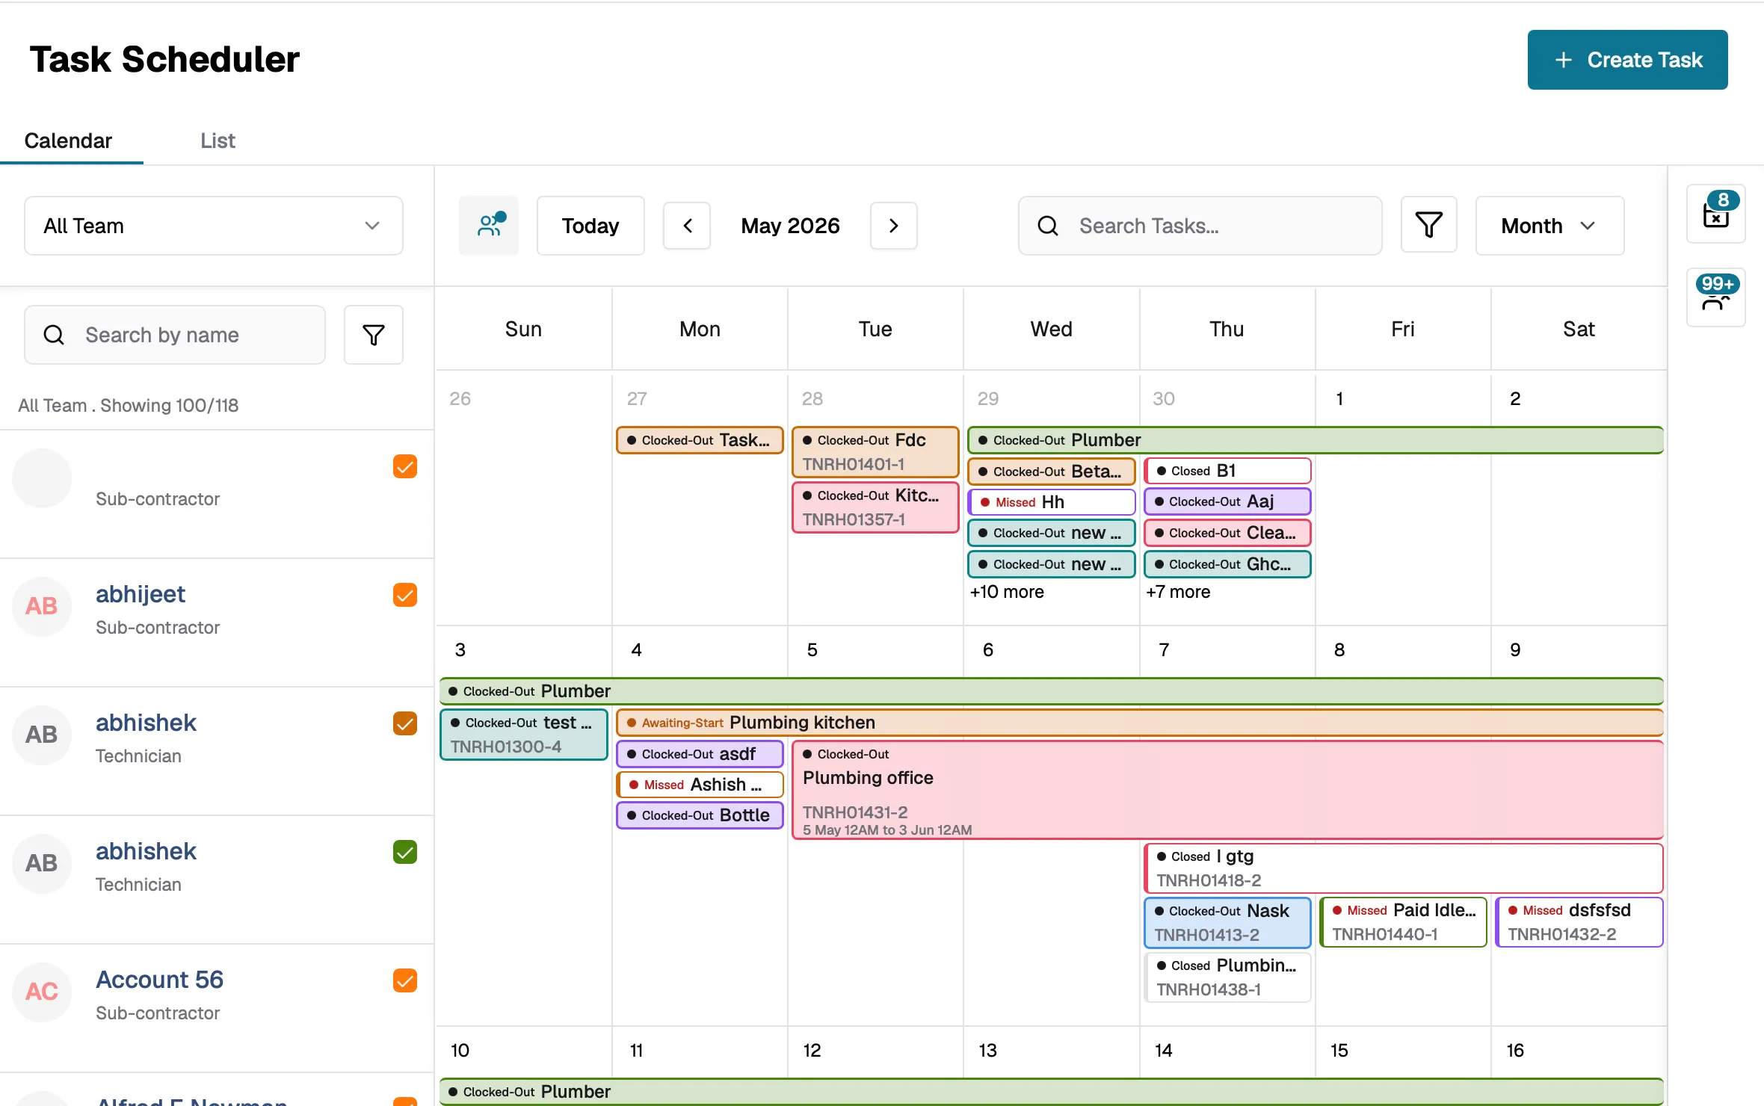Click the May 2026 month label

click(x=790, y=226)
